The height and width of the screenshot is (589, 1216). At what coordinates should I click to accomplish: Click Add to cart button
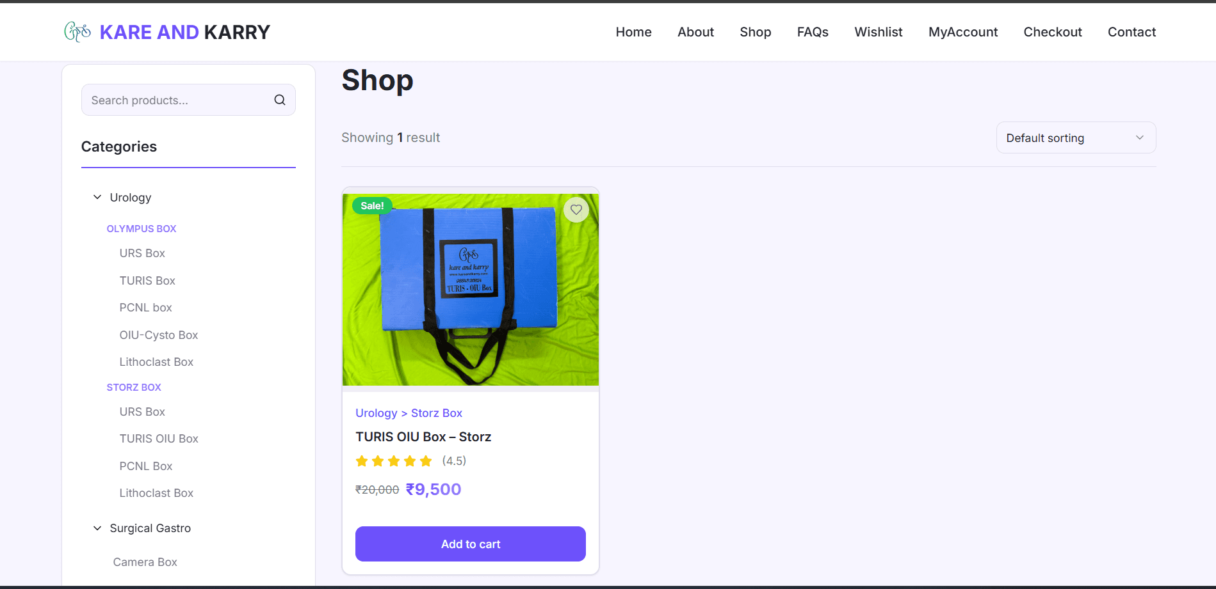pyautogui.click(x=470, y=544)
